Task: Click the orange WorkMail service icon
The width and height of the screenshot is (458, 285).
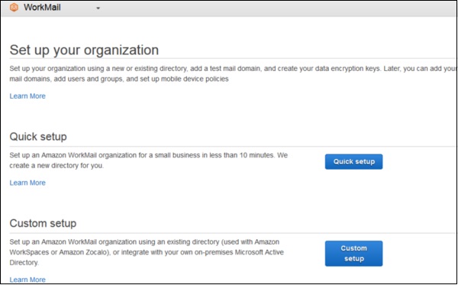Action: [x=14, y=8]
